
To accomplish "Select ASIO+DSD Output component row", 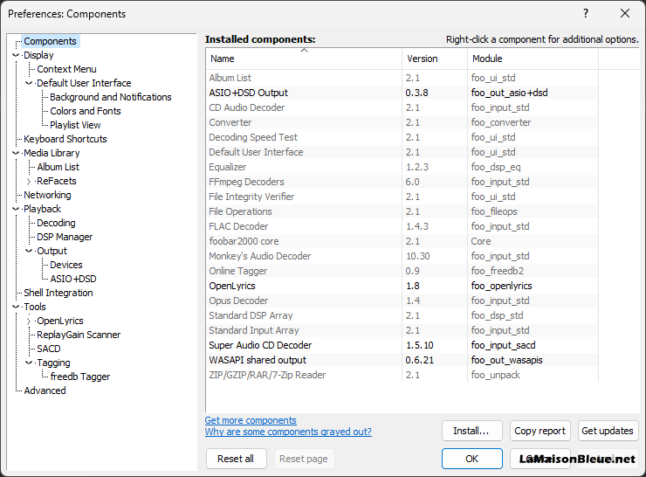I will coord(402,93).
